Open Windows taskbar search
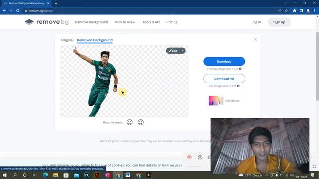The image size is (319, 179). click(15, 175)
